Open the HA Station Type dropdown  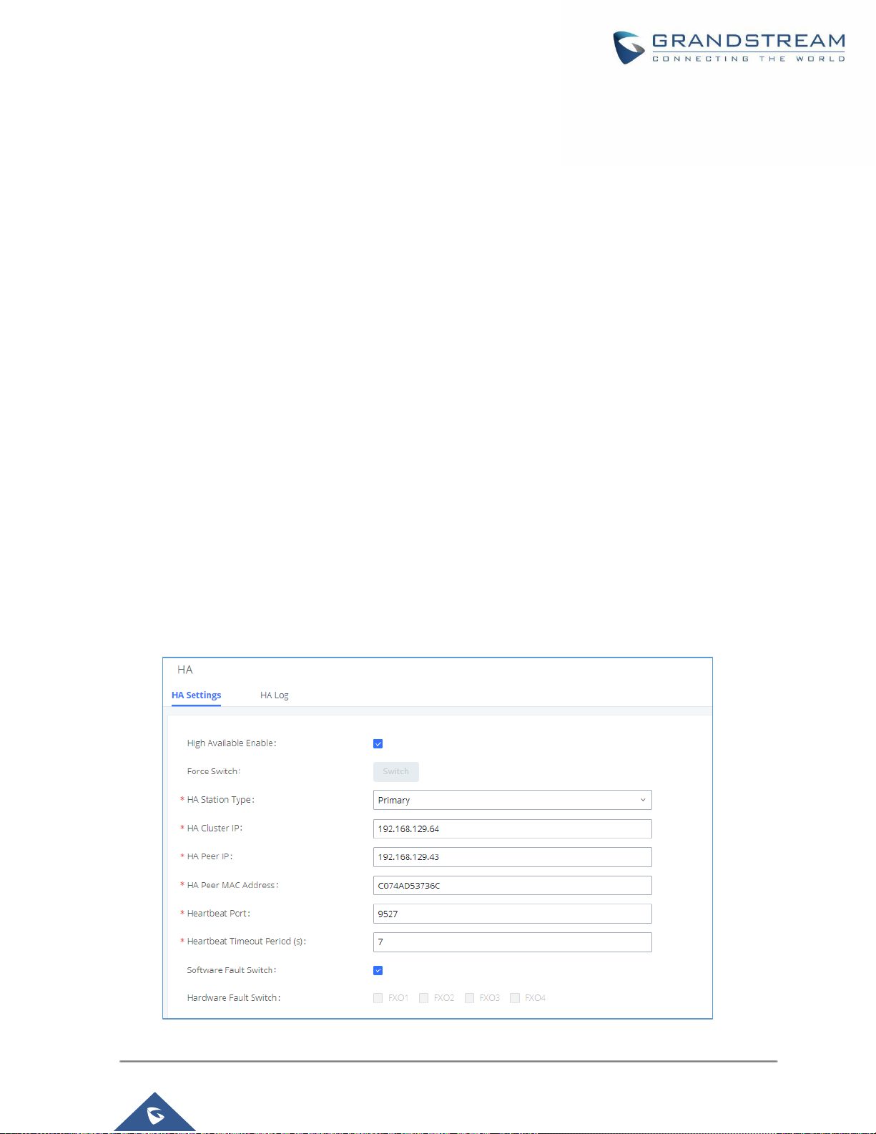click(512, 800)
